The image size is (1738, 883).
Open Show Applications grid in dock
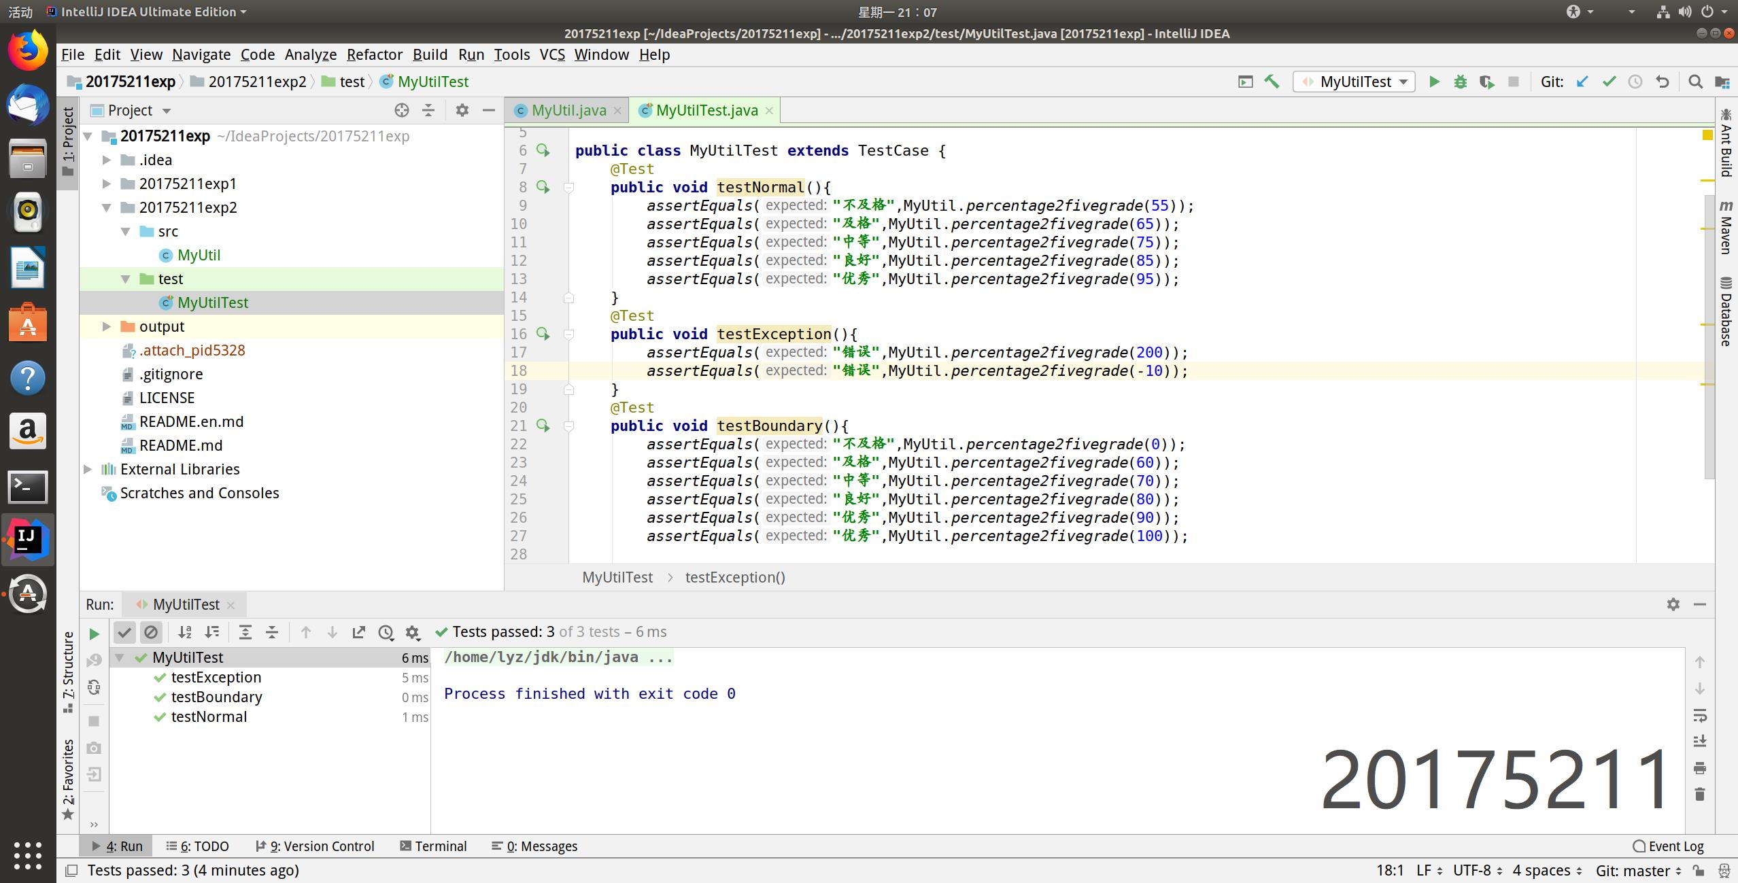tap(28, 855)
